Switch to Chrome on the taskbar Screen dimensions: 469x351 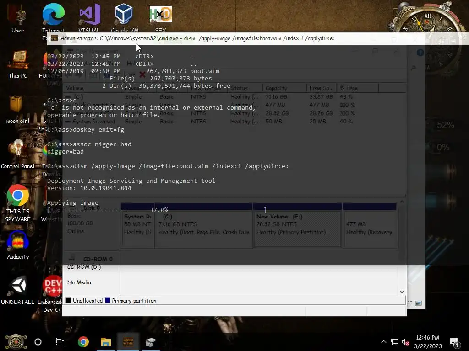83,342
